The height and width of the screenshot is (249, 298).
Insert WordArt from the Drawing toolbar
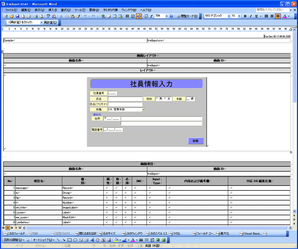point(92,240)
